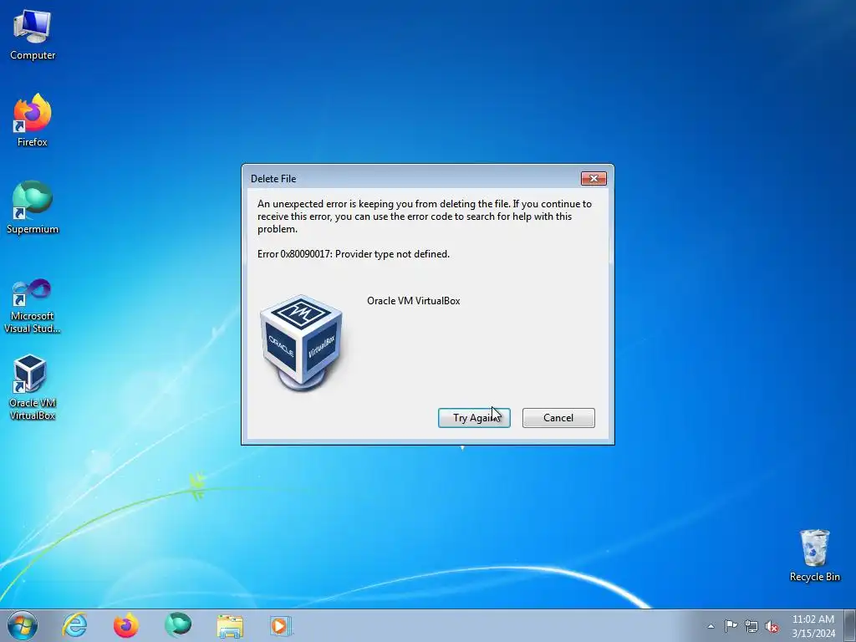Cancel the Delete File dialog

[x=558, y=418]
